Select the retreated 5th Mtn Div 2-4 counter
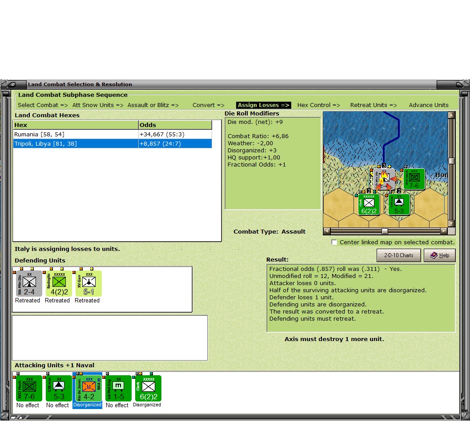The height and width of the screenshot is (421, 470). [x=28, y=283]
